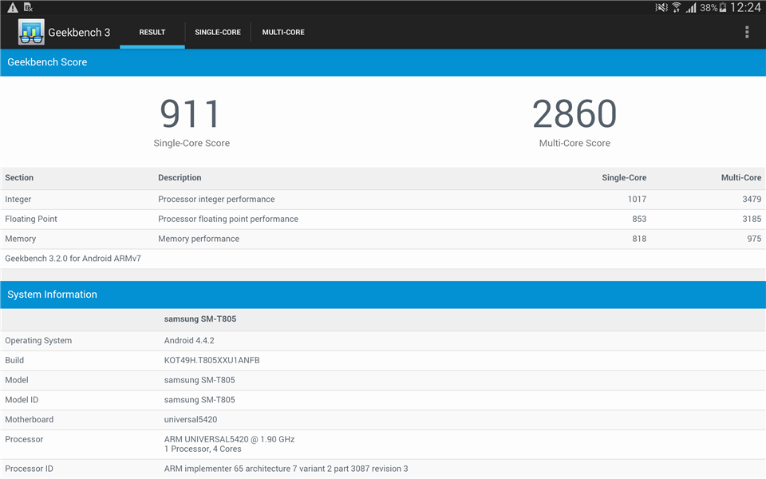Viewport: 766px width, 479px height.
Task: Tap the Memory performance description
Action: pos(199,239)
